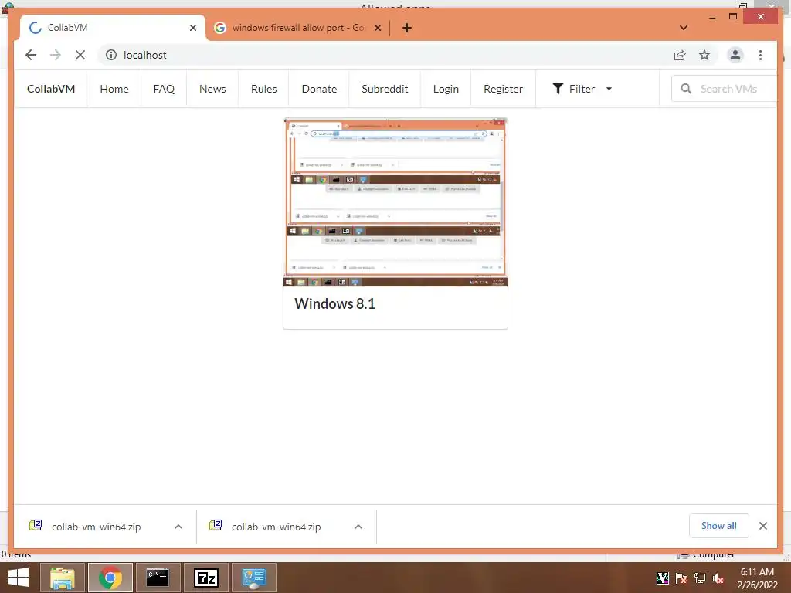
Task: Click the Windows 8.1 title text
Action: [335, 303]
